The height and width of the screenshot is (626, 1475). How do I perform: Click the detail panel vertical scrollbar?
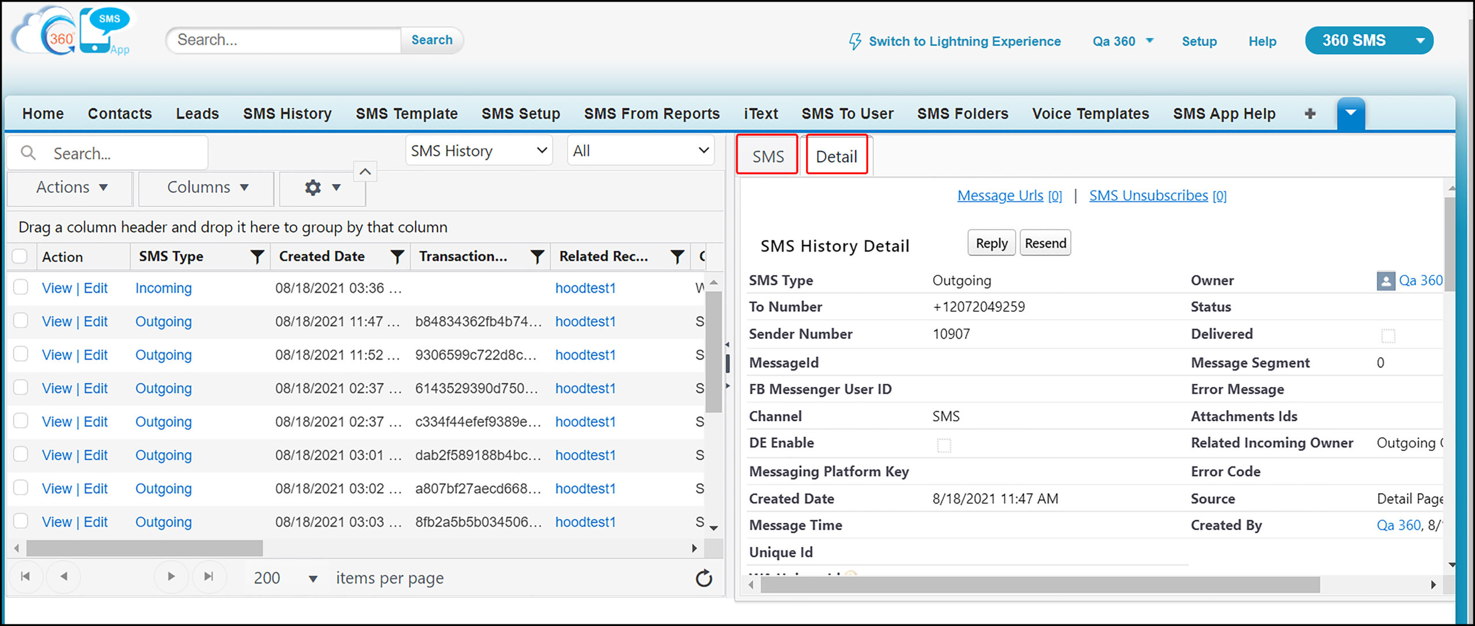tap(1450, 245)
